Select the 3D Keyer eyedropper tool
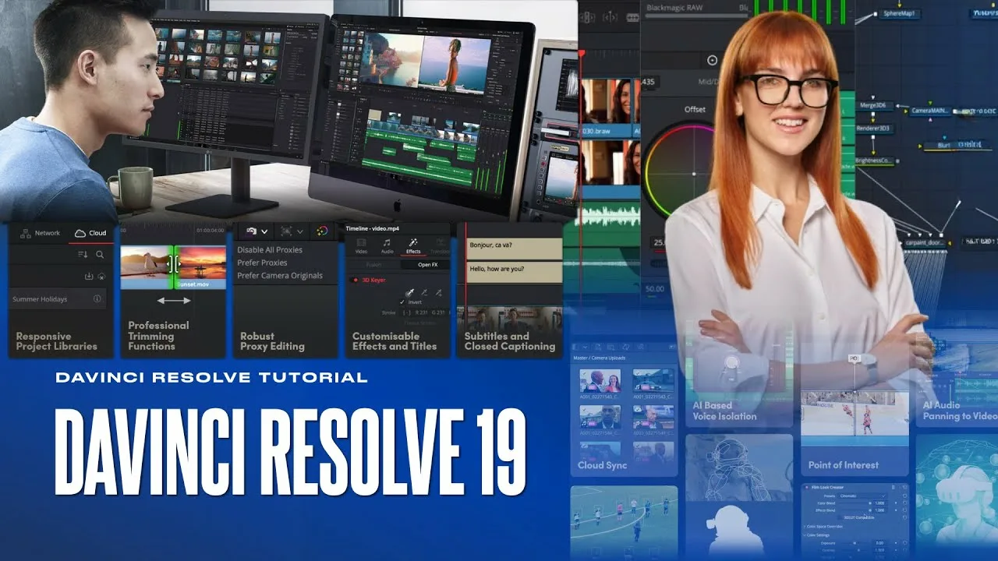 click(x=410, y=294)
